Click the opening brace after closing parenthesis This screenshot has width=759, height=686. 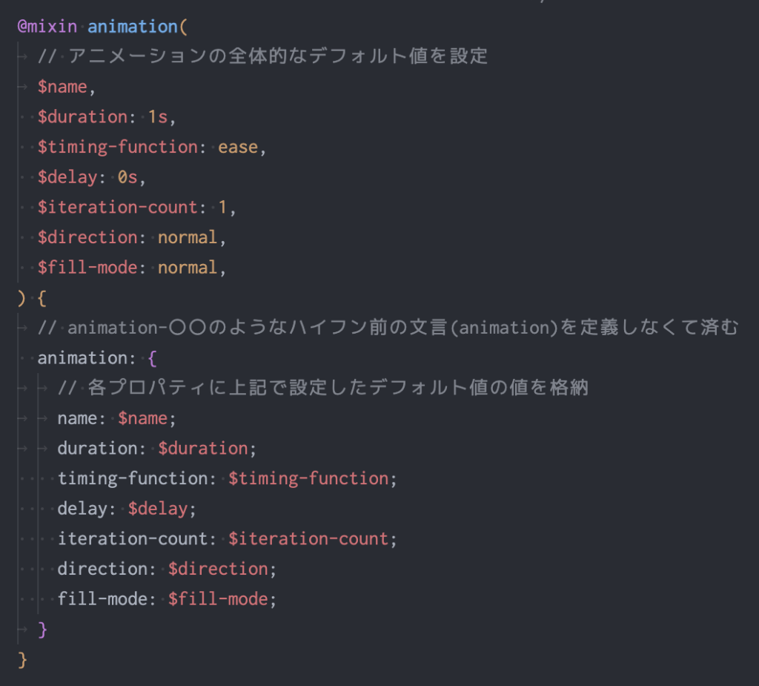click(x=42, y=298)
